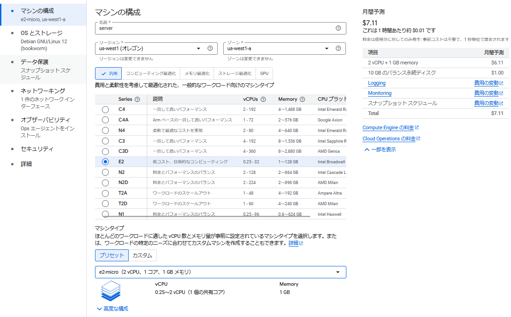511x317 pixels.
Task: Click the help icon in the name field
Action: [x=338, y=28]
